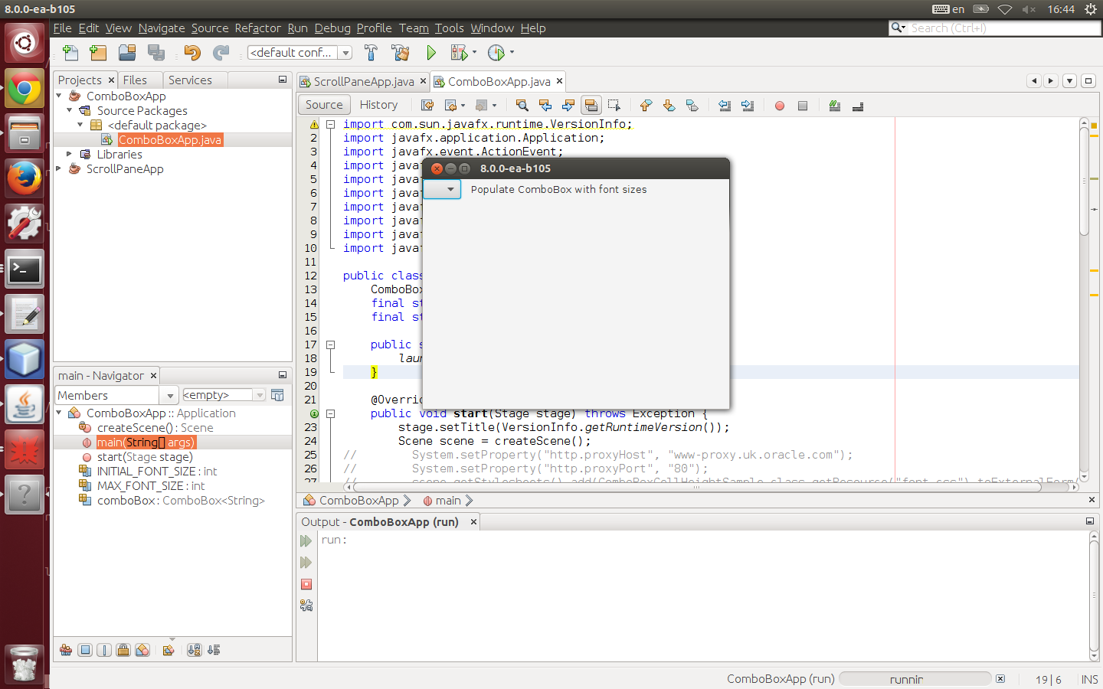Image resolution: width=1103 pixels, height=689 pixels.
Task: Switch to the Services panel tab
Action: coord(190,80)
